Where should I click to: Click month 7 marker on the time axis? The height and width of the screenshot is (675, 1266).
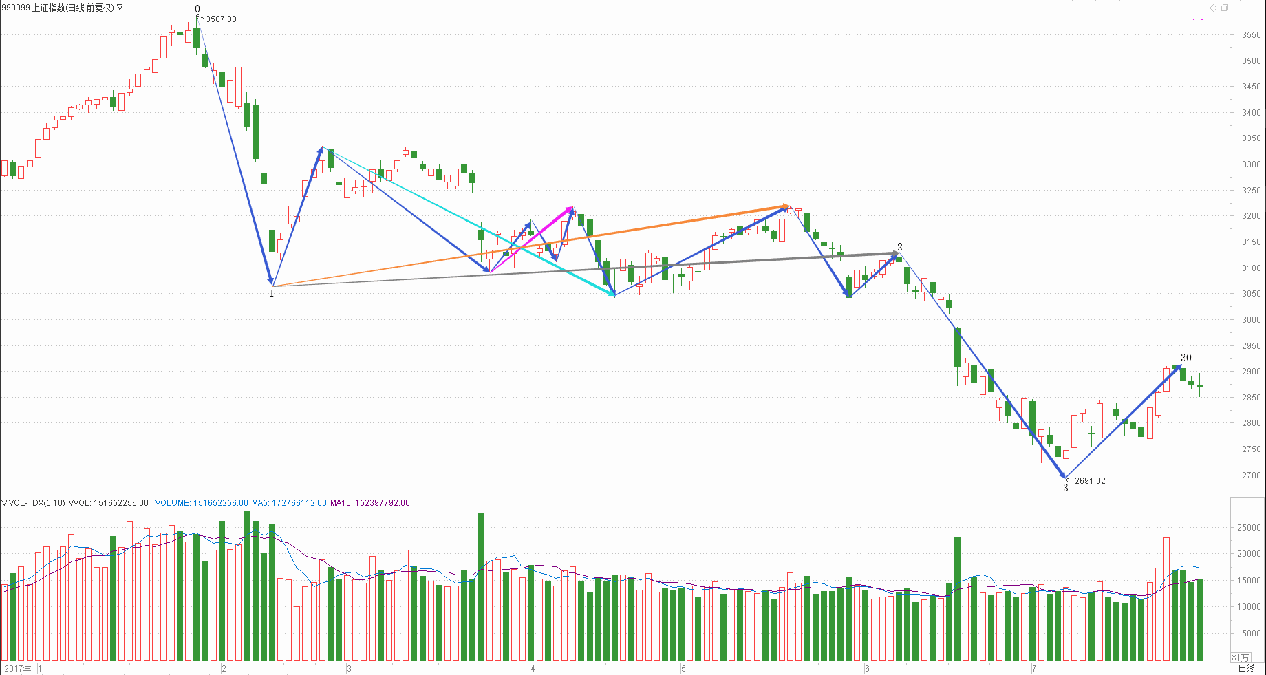pos(1033,669)
